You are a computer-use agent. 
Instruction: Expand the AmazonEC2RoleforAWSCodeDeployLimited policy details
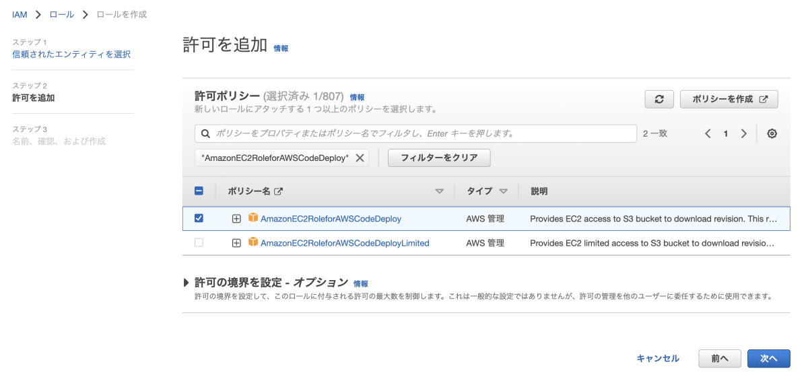click(x=236, y=243)
